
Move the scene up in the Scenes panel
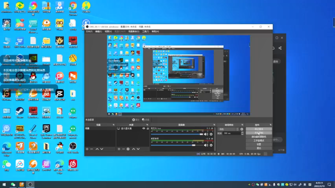pos(97,149)
